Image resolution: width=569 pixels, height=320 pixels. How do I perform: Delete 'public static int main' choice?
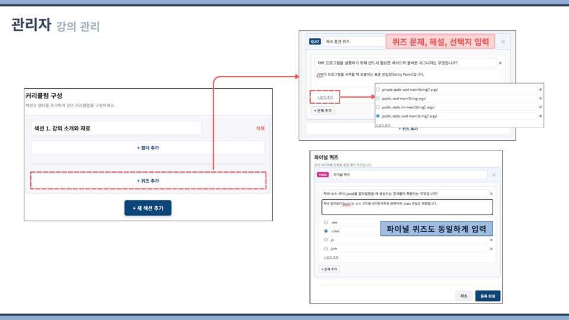(540, 107)
